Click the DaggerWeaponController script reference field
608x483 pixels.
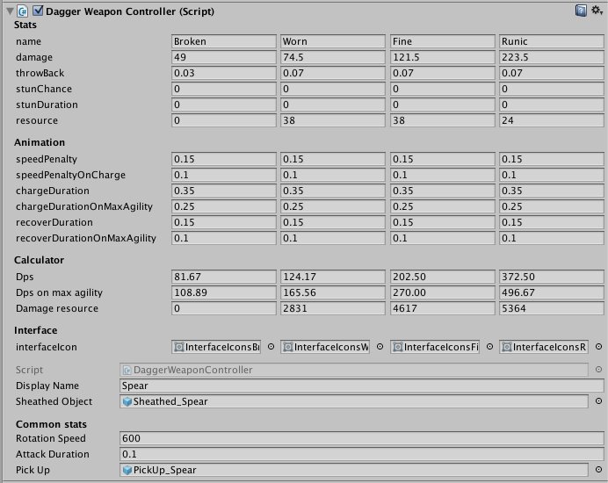coord(353,370)
